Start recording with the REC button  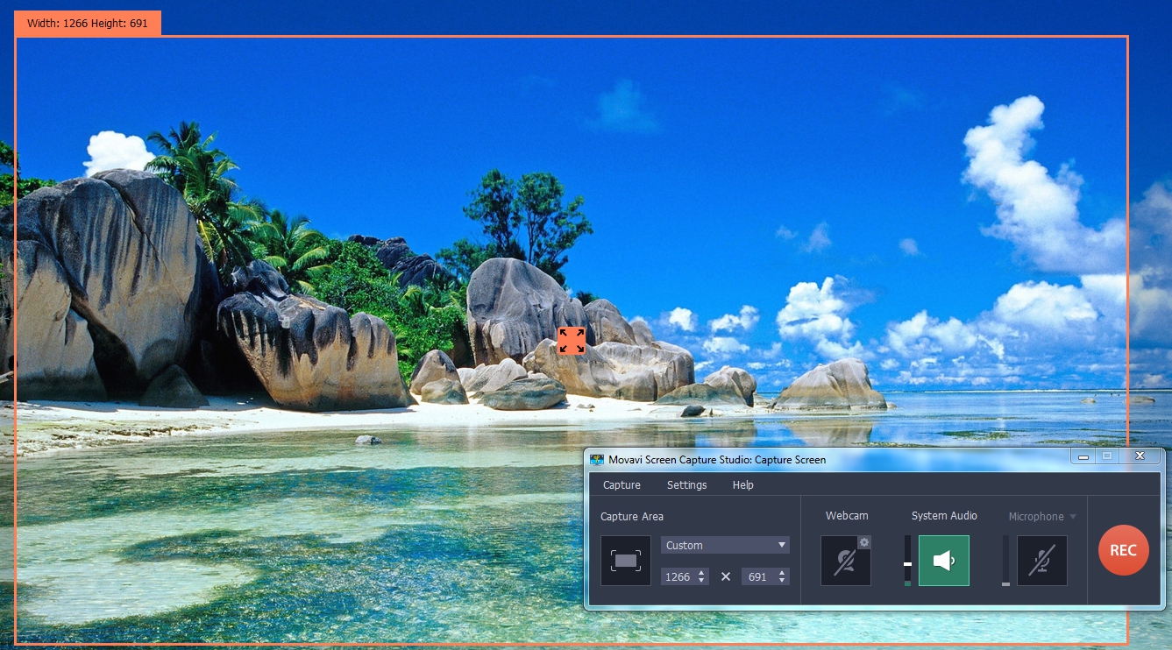(x=1124, y=550)
